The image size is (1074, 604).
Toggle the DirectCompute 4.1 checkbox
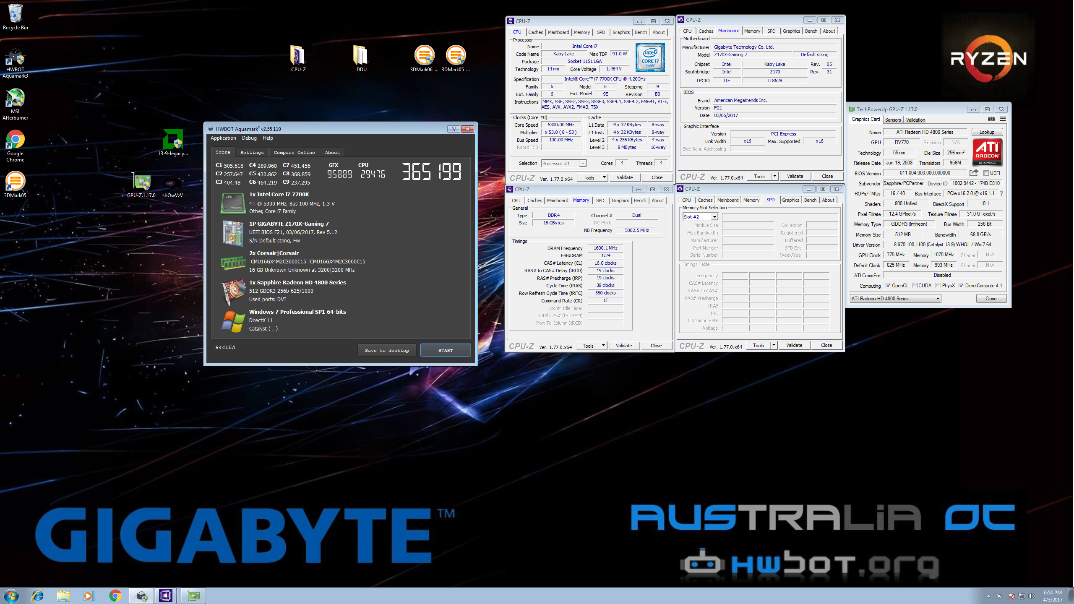(x=961, y=286)
